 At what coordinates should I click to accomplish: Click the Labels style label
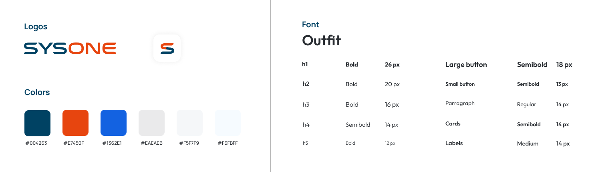click(454, 143)
